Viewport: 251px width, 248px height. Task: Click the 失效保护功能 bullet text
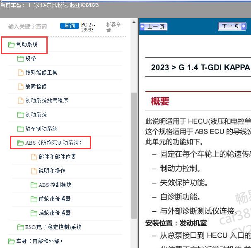(184, 182)
